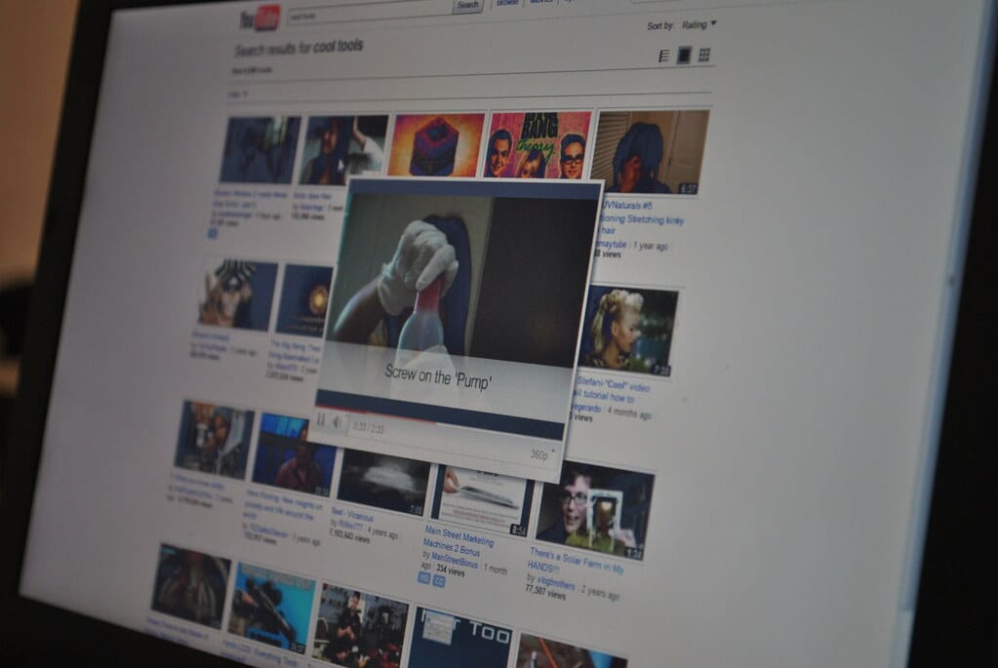Open the 6:37 hair video thumbnail

[650, 152]
